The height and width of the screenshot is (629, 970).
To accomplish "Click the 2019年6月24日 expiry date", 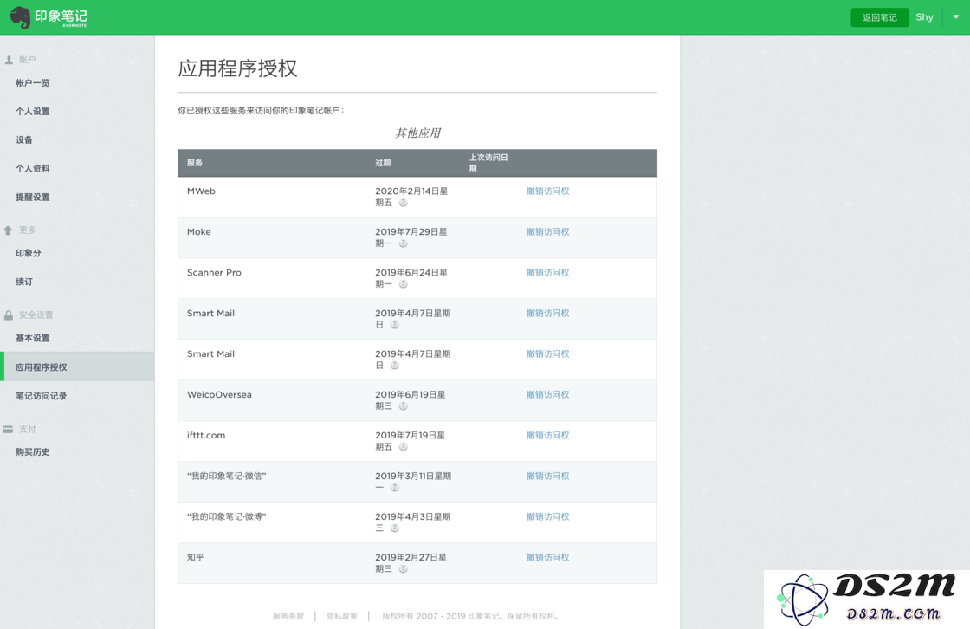I will pyautogui.click(x=411, y=278).
